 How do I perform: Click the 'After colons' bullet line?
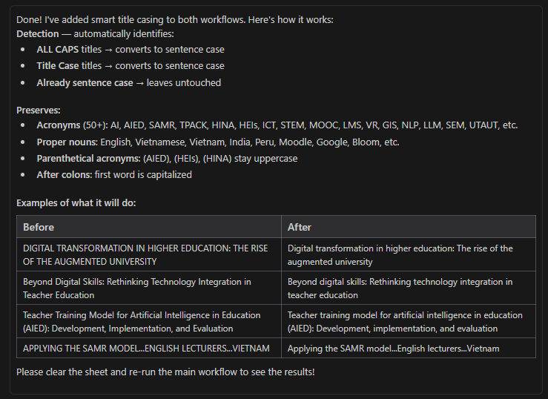114,175
